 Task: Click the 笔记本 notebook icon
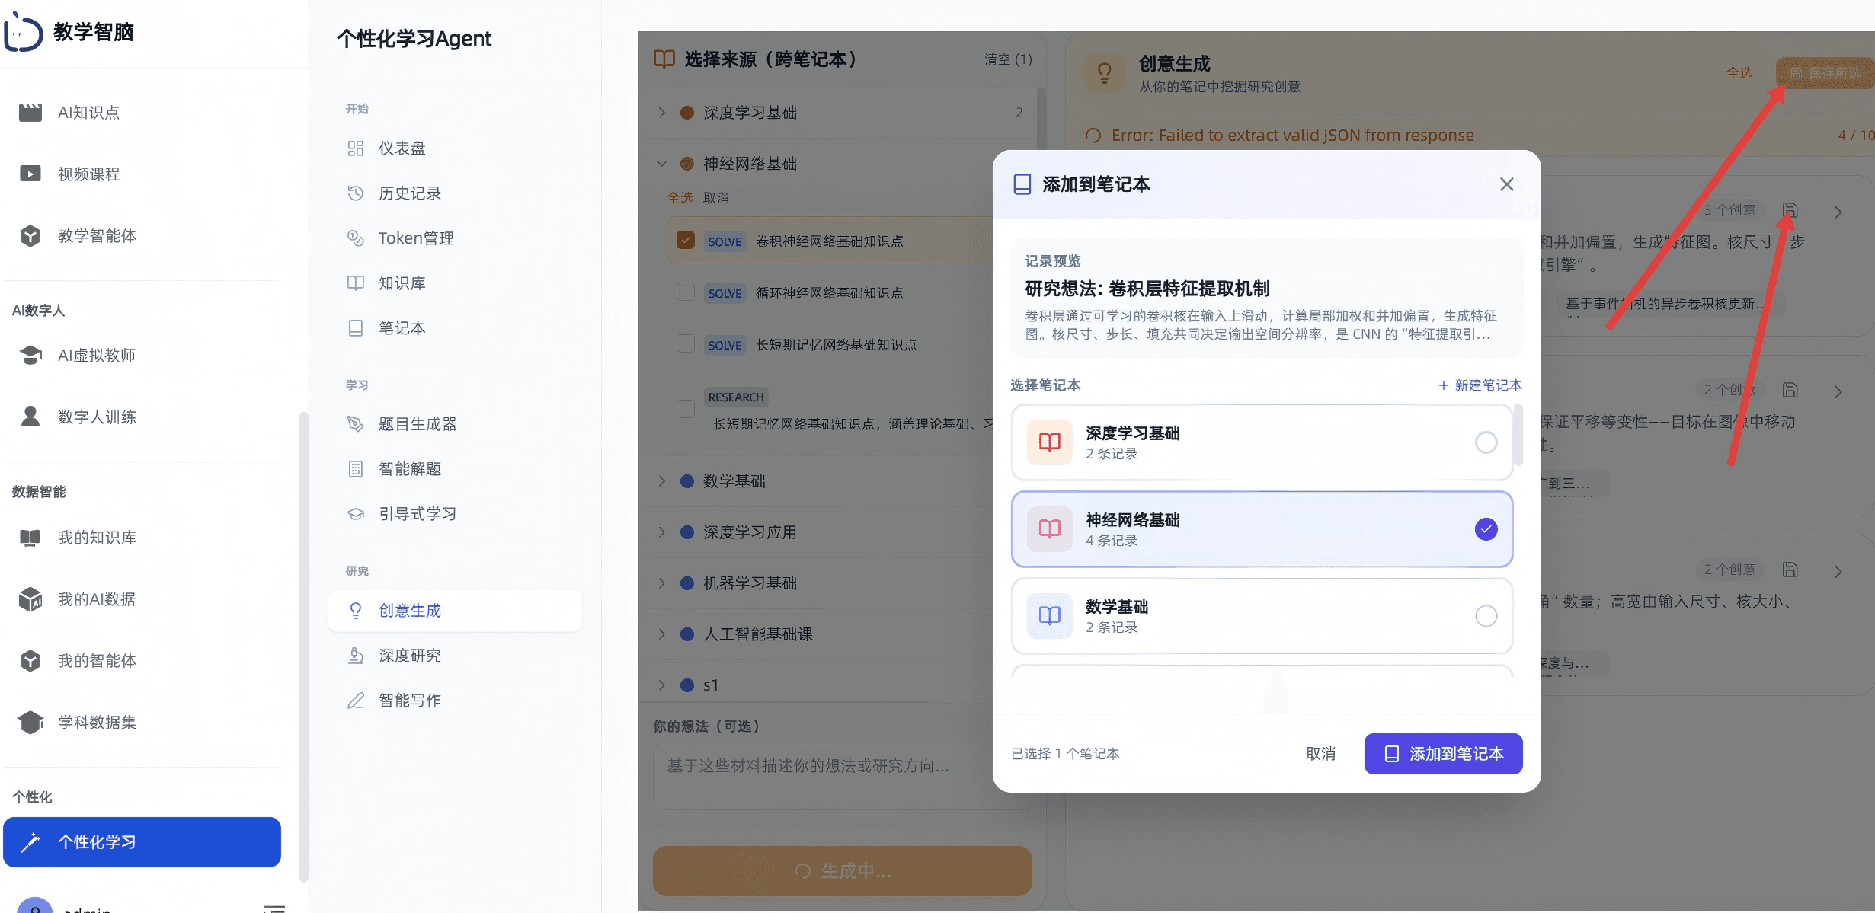(355, 328)
